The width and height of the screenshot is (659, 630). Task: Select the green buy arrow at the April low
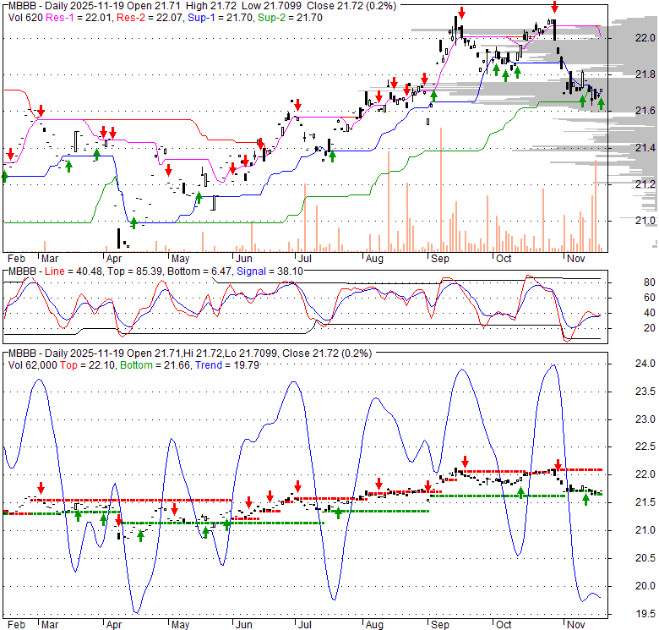click(133, 222)
